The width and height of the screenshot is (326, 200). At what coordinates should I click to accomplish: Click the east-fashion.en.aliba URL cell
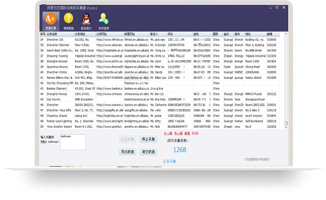(136, 78)
